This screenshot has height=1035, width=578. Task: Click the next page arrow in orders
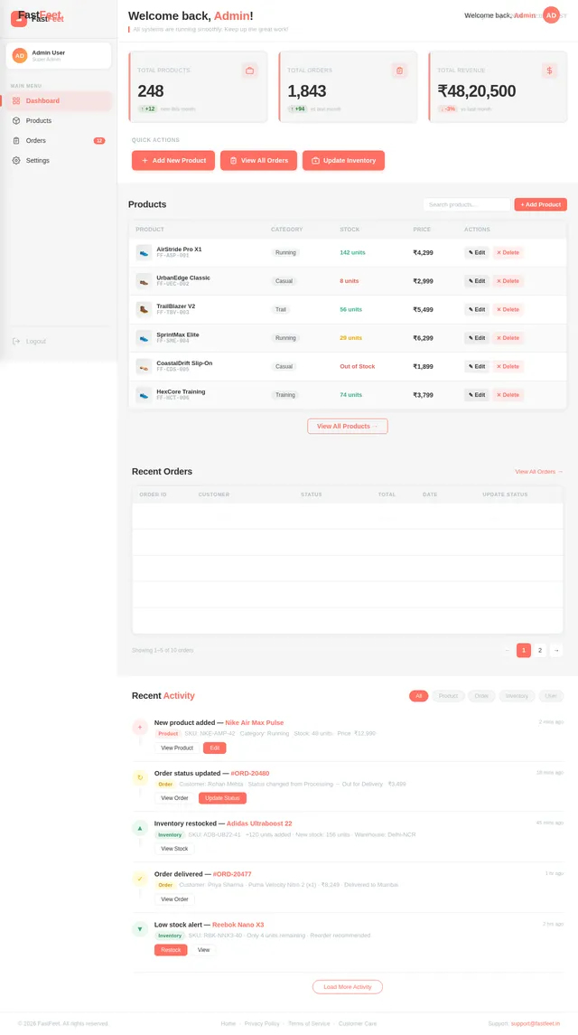point(556,650)
